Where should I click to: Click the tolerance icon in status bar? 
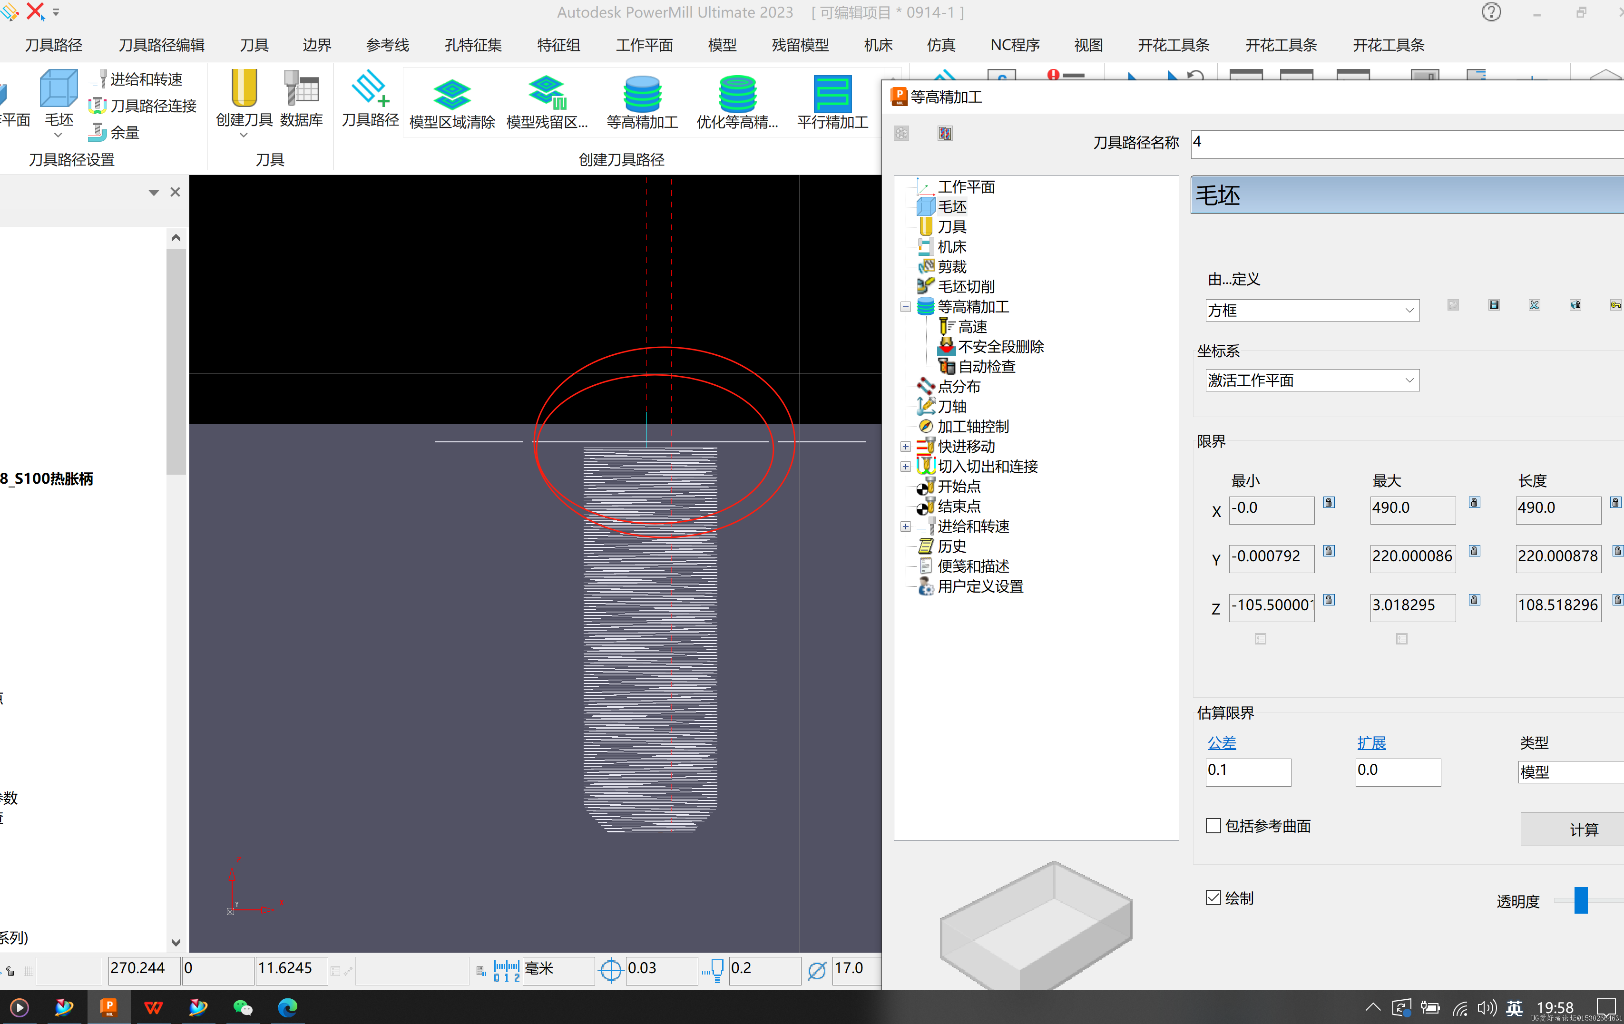(610, 970)
